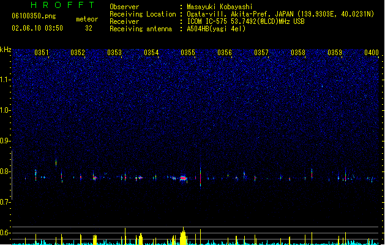The height and width of the screenshot is (245, 385).
Task: Click the tallest yellow intensity peak
Action: click(183, 236)
